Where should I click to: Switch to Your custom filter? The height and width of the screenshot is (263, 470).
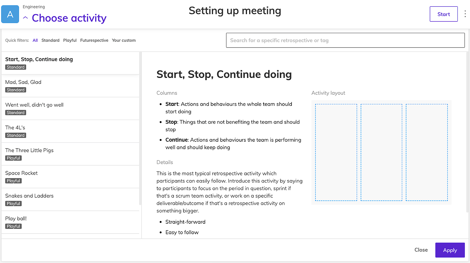coord(123,40)
